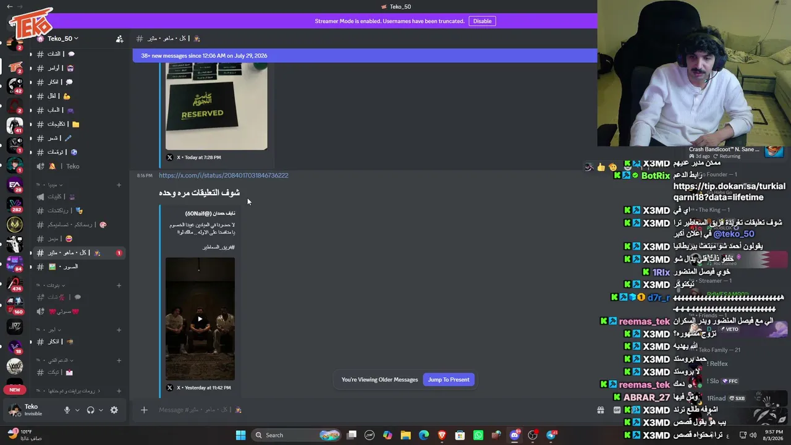The height and width of the screenshot is (445, 791).
Task: Open the server icon with badge 474
Action: click(15, 284)
